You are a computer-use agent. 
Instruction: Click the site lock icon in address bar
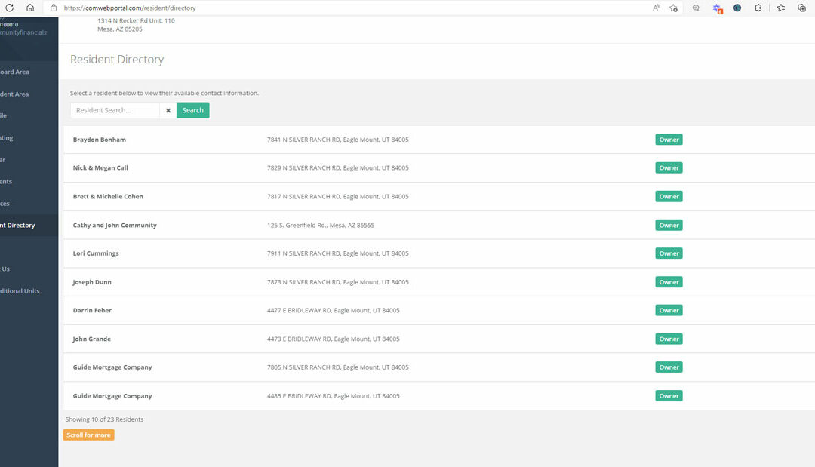(x=54, y=8)
